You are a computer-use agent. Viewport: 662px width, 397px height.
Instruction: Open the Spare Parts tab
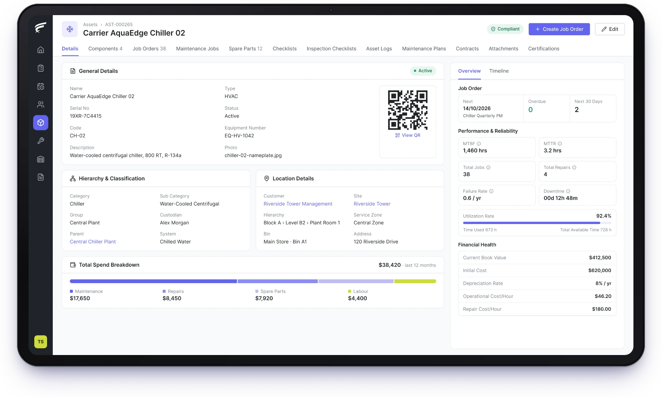[246, 49]
